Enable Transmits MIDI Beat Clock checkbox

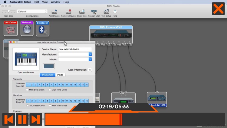pyautogui.click(x=27, y=90)
